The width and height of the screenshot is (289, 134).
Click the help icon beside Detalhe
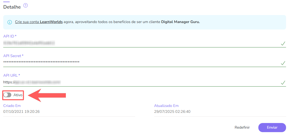pyautogui.click(x=26, y=5)
